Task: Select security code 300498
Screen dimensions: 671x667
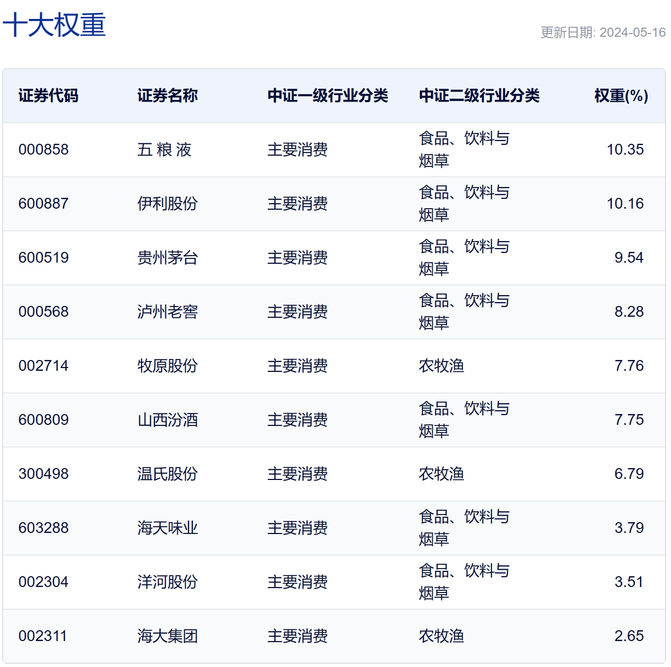Action: [44, 474]
